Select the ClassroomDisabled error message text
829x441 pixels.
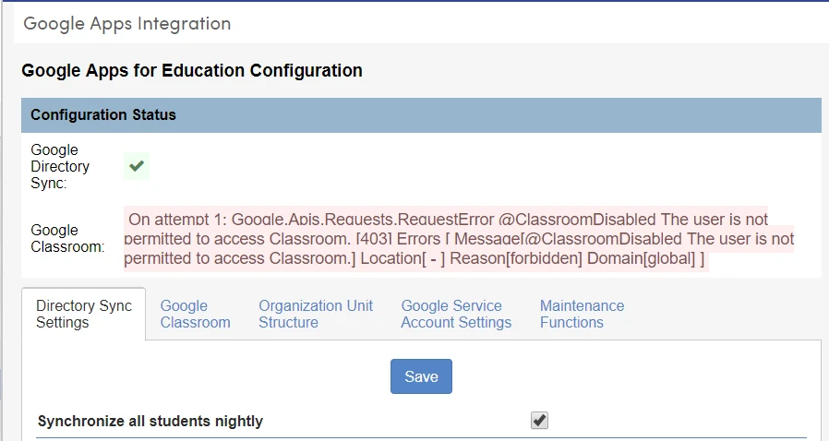(459, 239)
